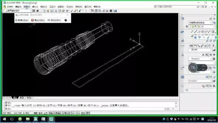This screenshot has height=123, width=218.
Task: Click the Line tool in the dashboard panel
Action: (192, 32)
